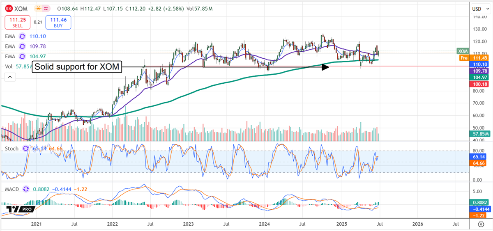Click the market status sun icon
The width and height of the screenshot is (493, 231).
tap(38, 8)
